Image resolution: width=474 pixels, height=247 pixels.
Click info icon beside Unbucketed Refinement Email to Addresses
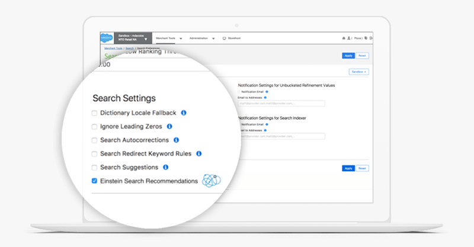pos(265,98)
